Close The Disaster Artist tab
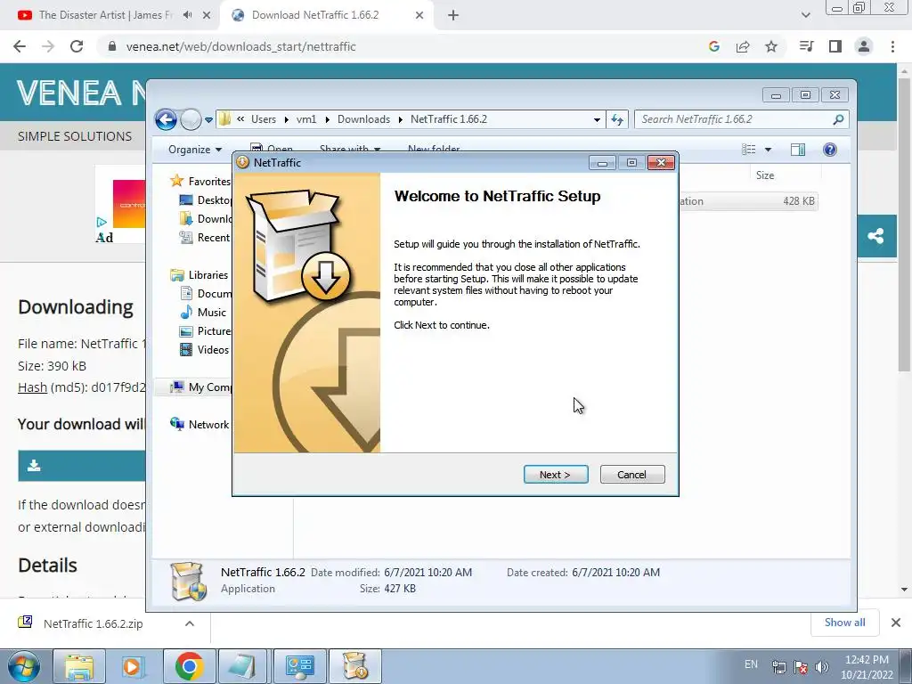The height and width of the screenshot is (684, 912). pyautogui.click(x=207, y=15)
